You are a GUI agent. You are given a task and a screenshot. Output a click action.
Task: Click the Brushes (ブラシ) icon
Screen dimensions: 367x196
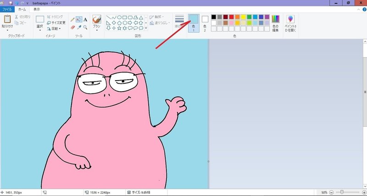[97, 19]
